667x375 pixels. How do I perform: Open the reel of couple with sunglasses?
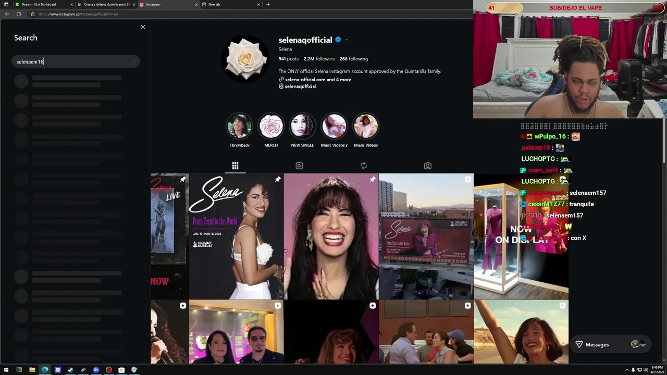tap(236, 332)
